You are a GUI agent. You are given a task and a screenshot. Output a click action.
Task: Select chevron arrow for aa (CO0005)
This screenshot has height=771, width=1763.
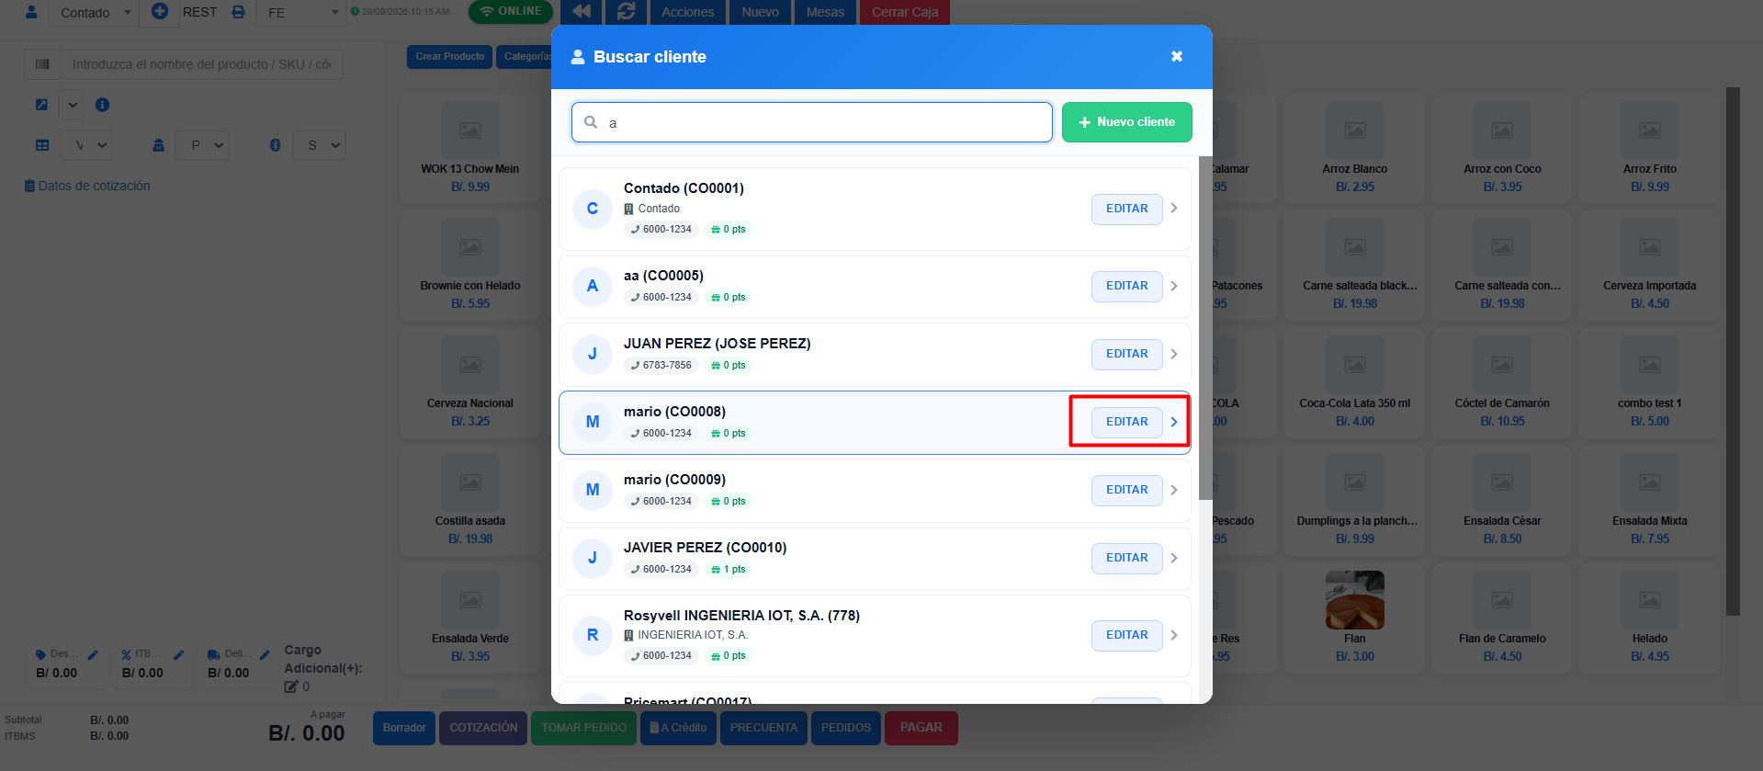tap(1174, 286)
